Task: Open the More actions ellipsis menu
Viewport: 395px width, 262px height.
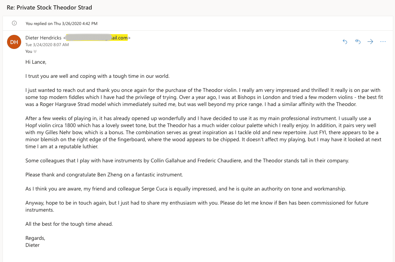Action: pyautogui.click(x=383, y=42)
